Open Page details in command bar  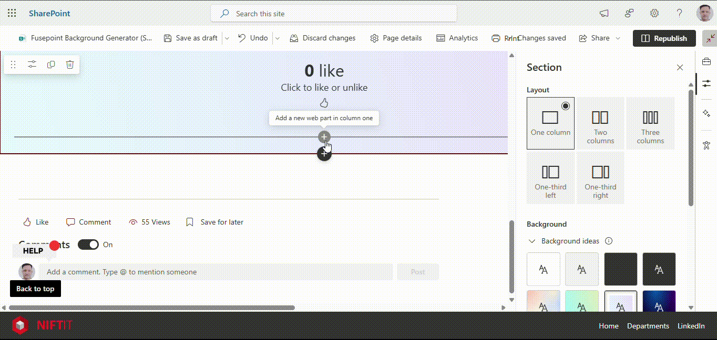(396, 38)
